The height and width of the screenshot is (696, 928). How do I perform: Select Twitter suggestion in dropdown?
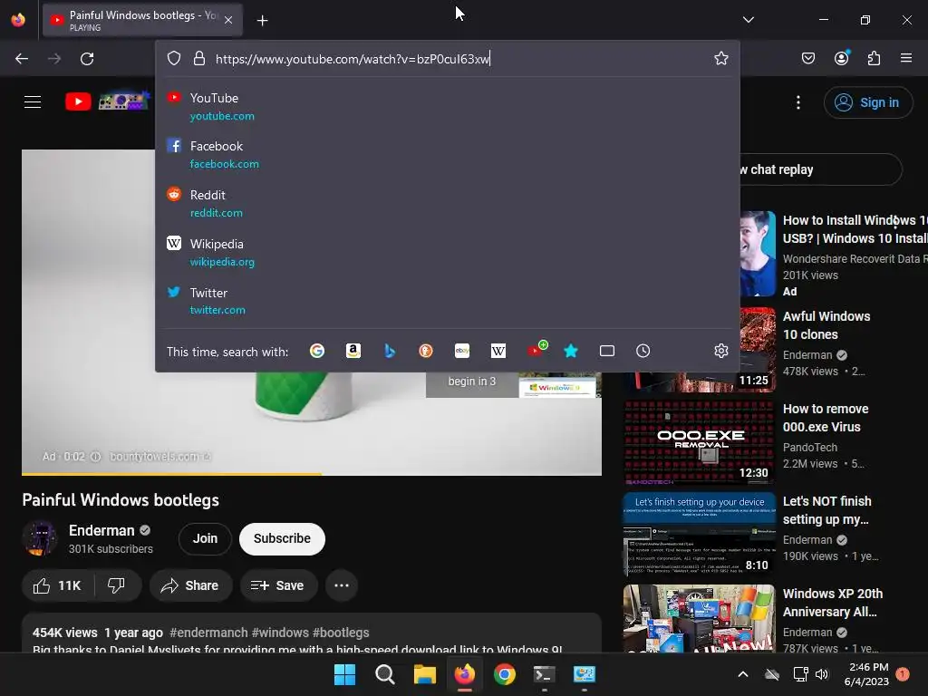tap(448, 301)
